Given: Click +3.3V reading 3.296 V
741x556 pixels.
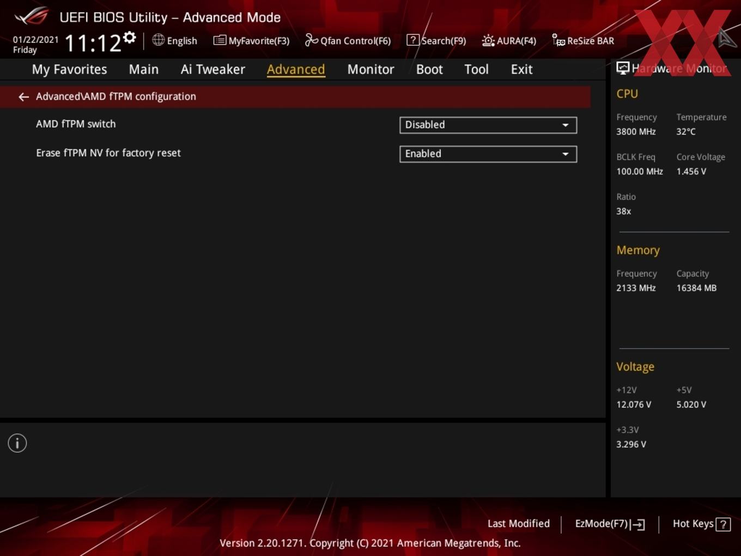Looking at the screenshot, I should click(631, 444).
